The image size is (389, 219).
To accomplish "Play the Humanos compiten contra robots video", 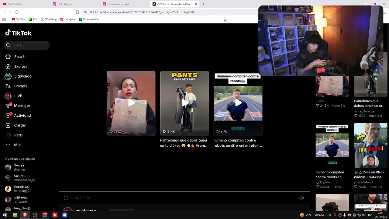I will pyautogui.click(x=238, y=103).
